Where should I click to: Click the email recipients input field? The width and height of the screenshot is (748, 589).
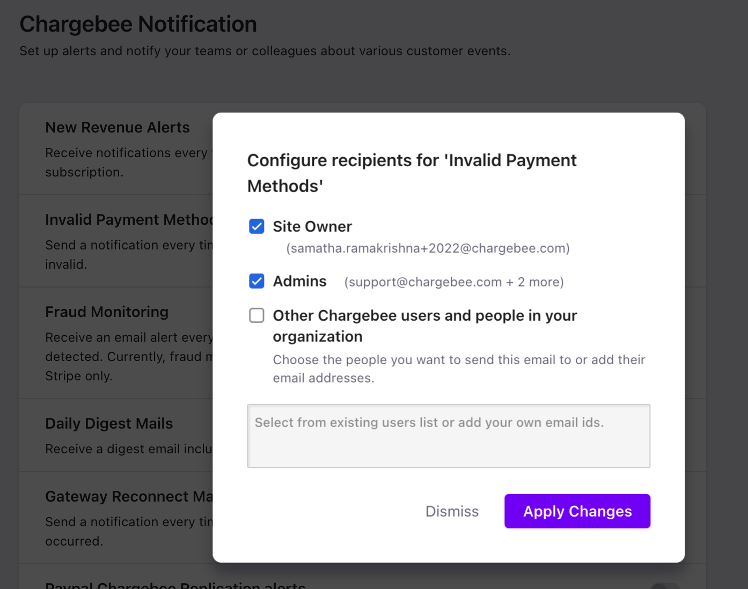point(449,436)
